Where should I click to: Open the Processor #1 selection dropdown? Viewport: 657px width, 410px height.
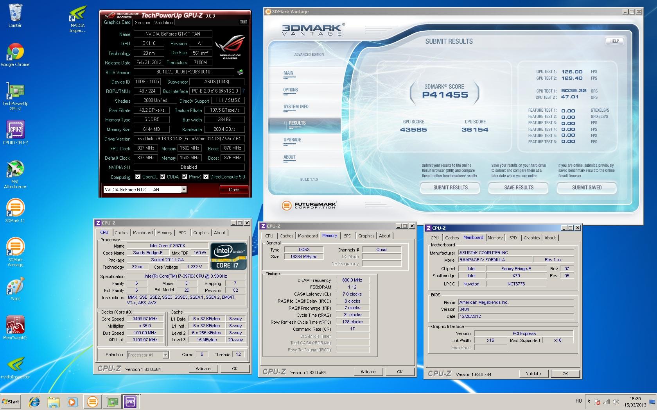(165, 355)
